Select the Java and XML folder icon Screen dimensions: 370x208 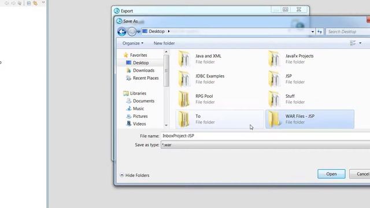184,59
